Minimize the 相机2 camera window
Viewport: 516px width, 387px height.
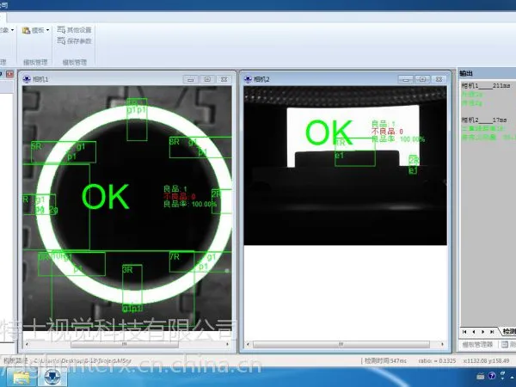click(406, 79)
